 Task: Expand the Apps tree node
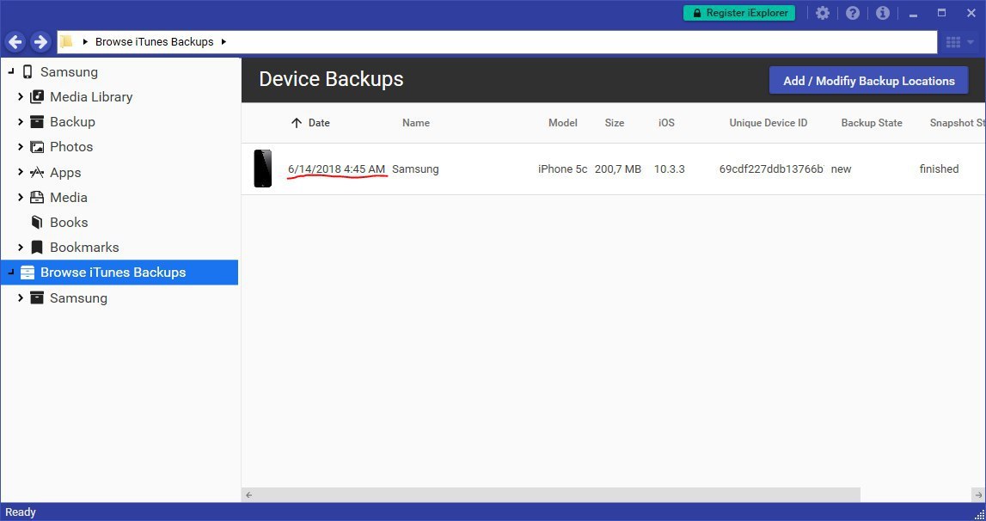(x=21, y=172)
